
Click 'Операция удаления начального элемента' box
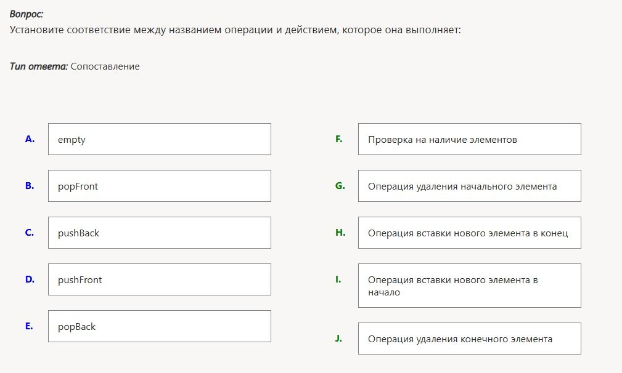[x=470, y=186]
